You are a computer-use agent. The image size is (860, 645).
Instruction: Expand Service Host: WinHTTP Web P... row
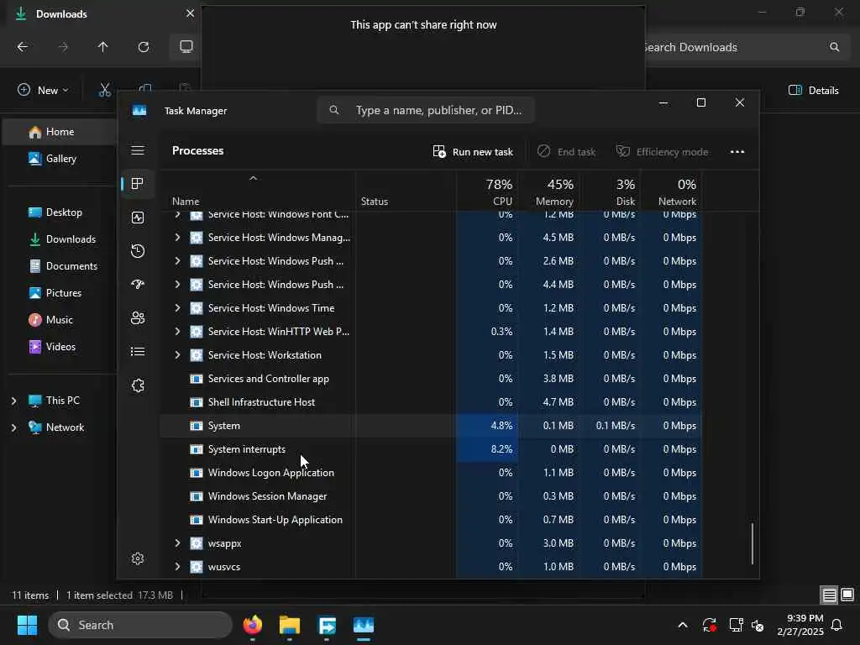coord(177,331)
